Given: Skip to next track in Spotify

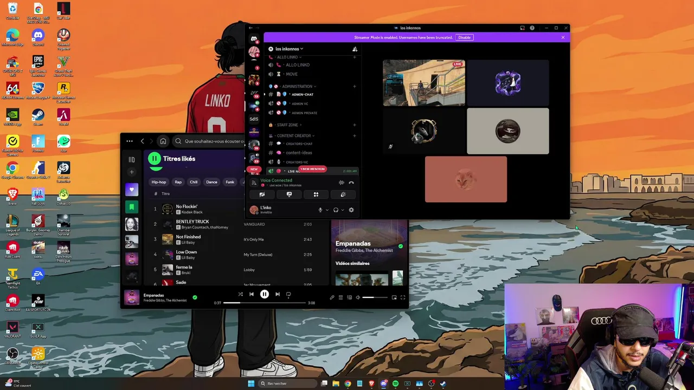Looking at the screenshot, I should (x=278, y=294).
